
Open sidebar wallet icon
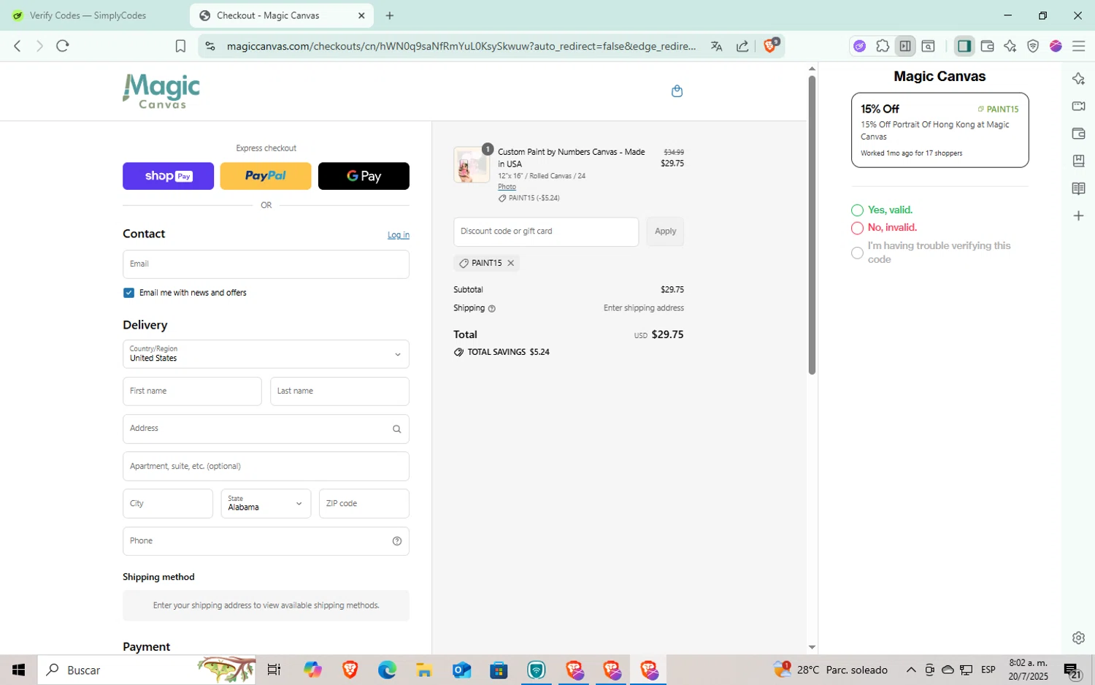1078,134
